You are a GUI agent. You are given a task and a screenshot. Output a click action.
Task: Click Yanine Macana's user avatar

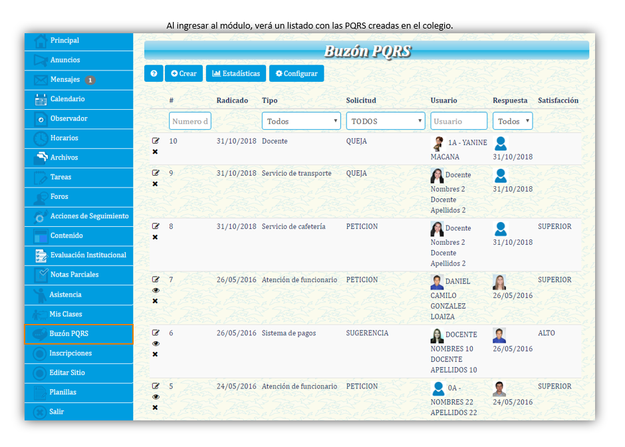point(438,144)
